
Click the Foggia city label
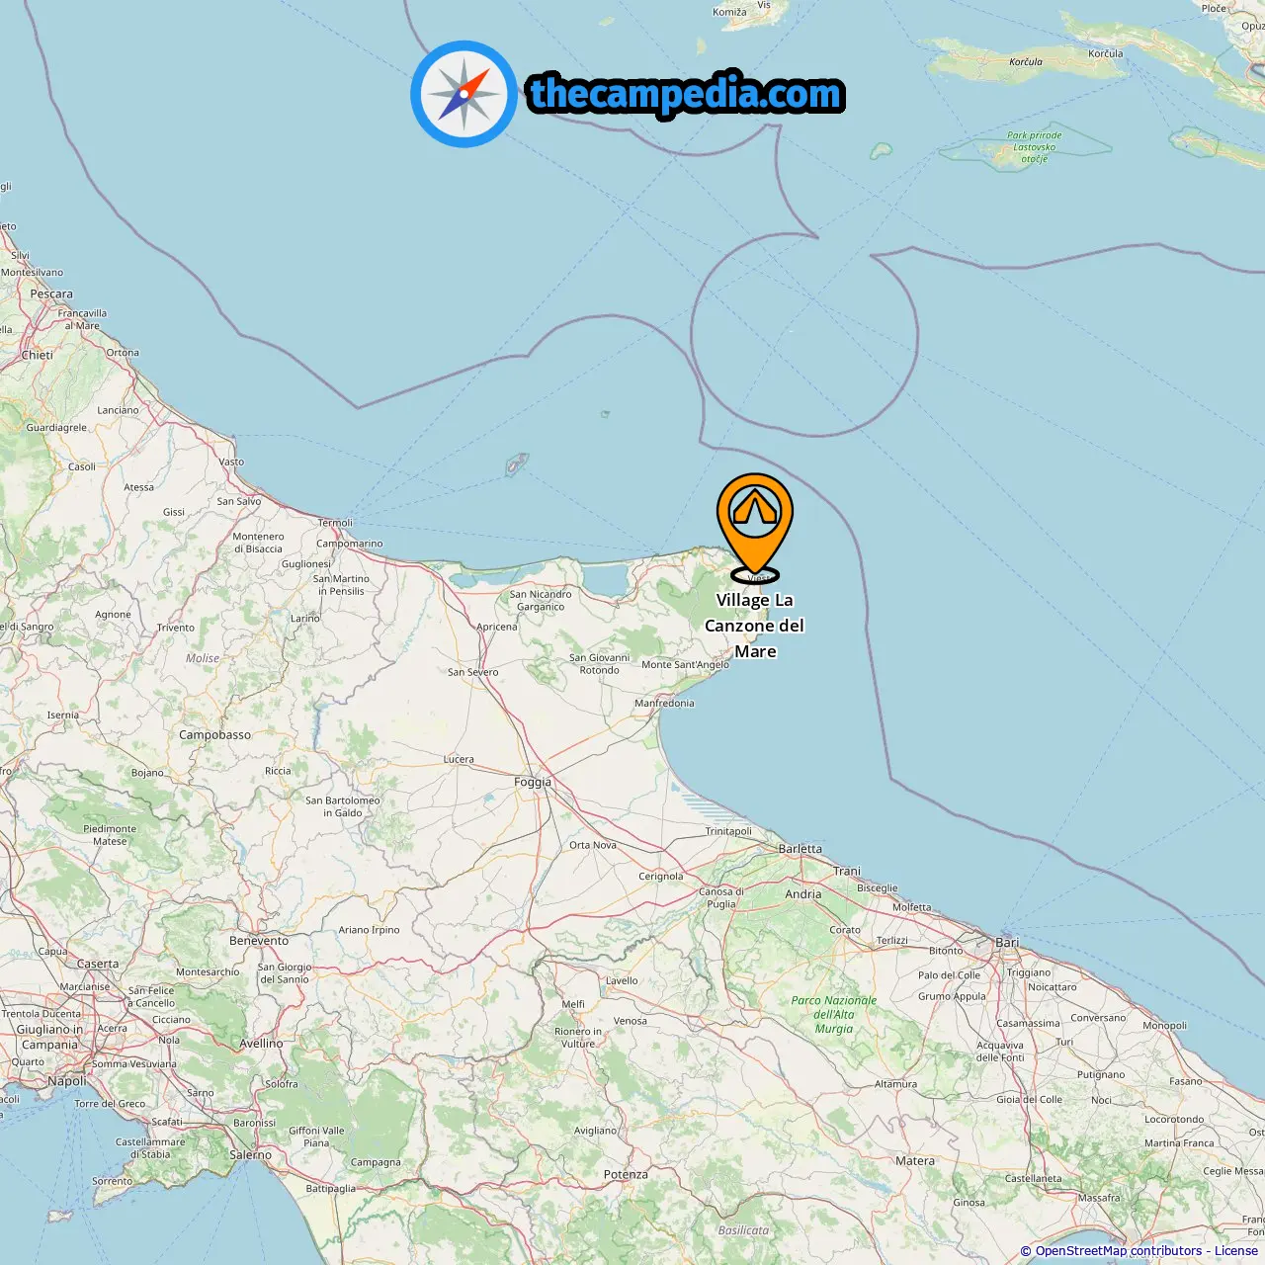pyautogui.click(x=533, y=782)
